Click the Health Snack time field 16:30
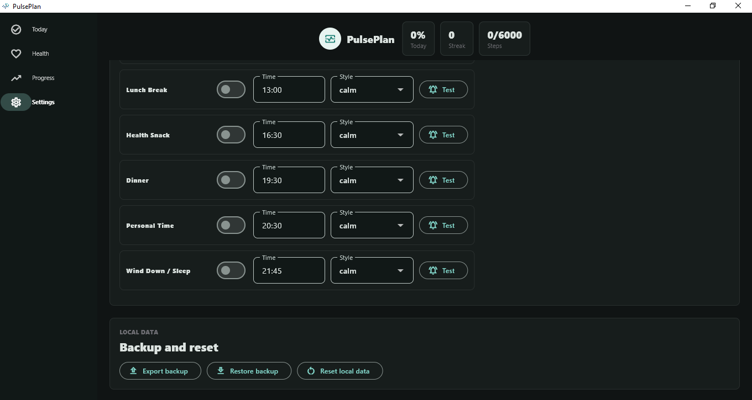This screenshot has width=752, height=400. pyautogui.click(x=289, y=135)
